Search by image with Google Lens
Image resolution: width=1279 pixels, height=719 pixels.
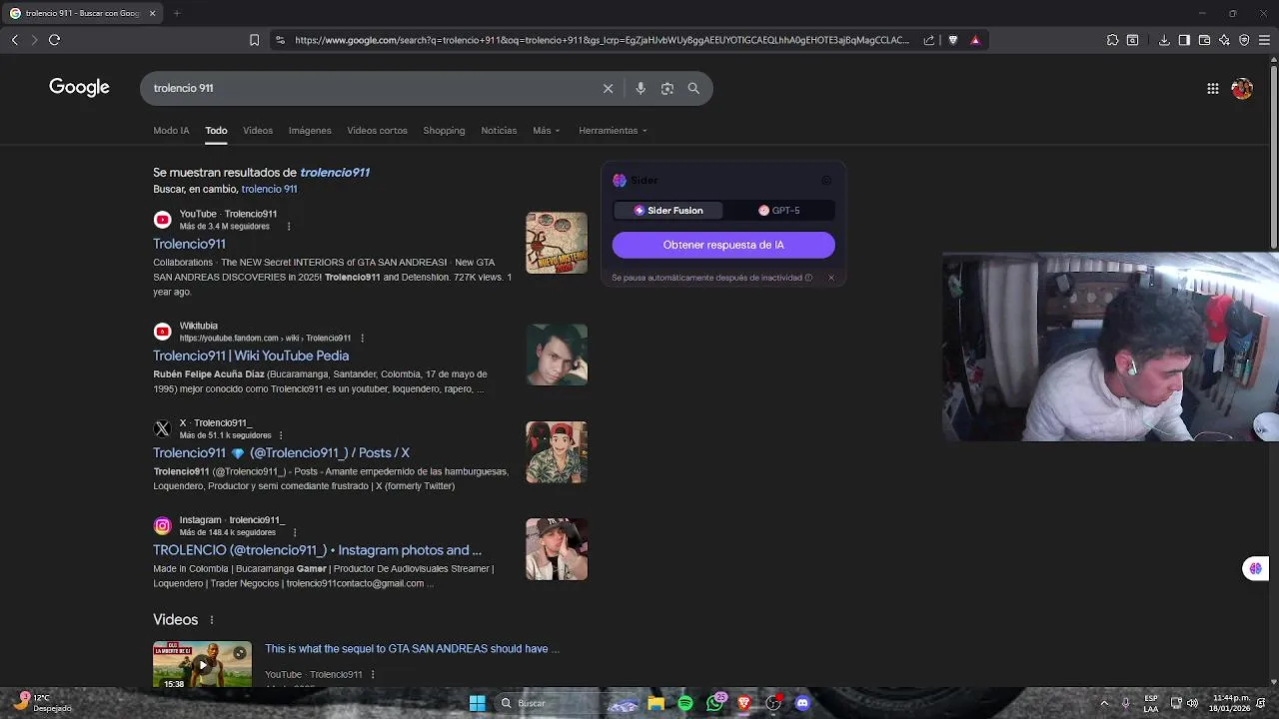[666, 88]
